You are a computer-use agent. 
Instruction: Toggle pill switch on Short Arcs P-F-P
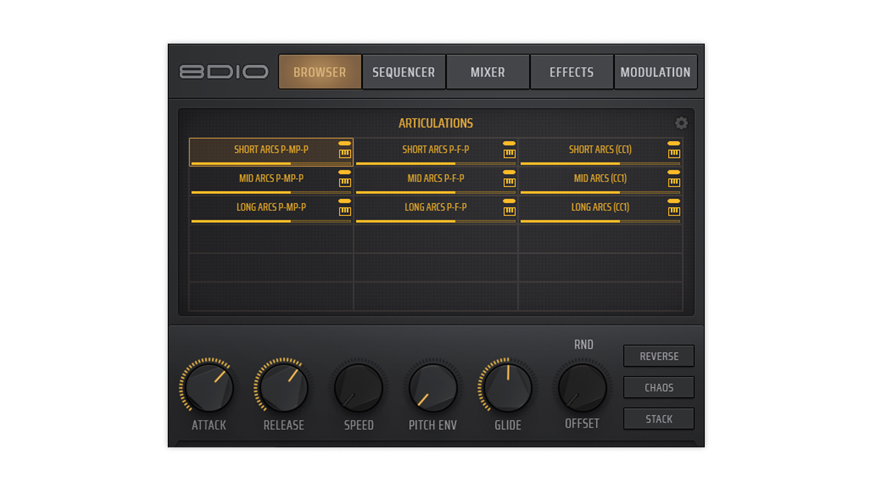click(509, 143)
